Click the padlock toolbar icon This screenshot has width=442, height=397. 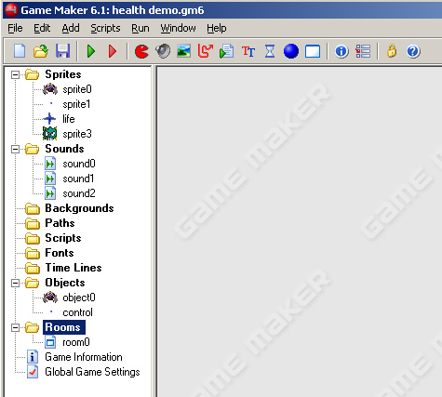tap(392, 50)
